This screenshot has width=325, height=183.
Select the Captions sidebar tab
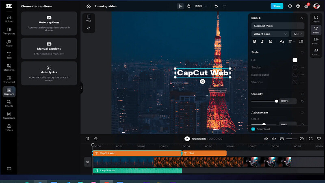[x=9, y=91]
